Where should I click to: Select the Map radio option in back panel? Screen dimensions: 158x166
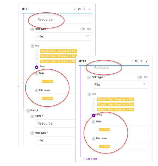click(37, 67)
